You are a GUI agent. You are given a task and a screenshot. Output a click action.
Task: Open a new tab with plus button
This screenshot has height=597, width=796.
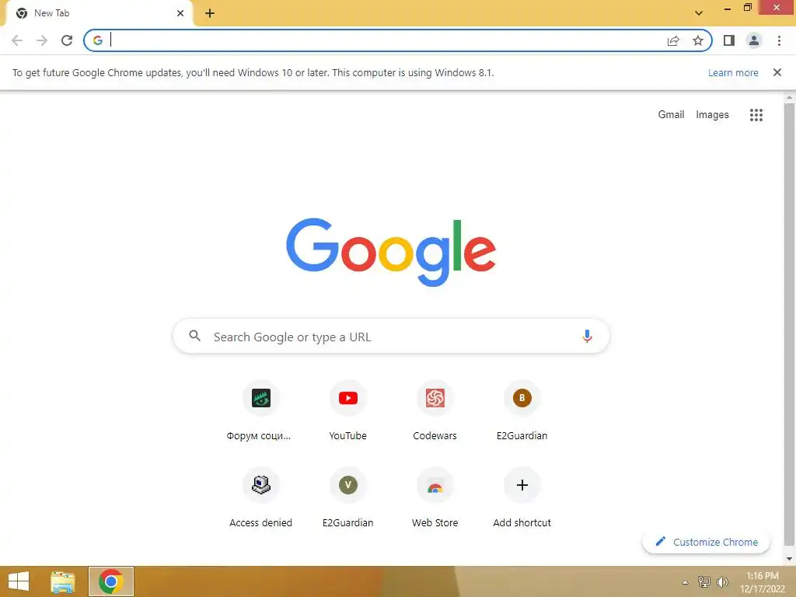(210, 13)
